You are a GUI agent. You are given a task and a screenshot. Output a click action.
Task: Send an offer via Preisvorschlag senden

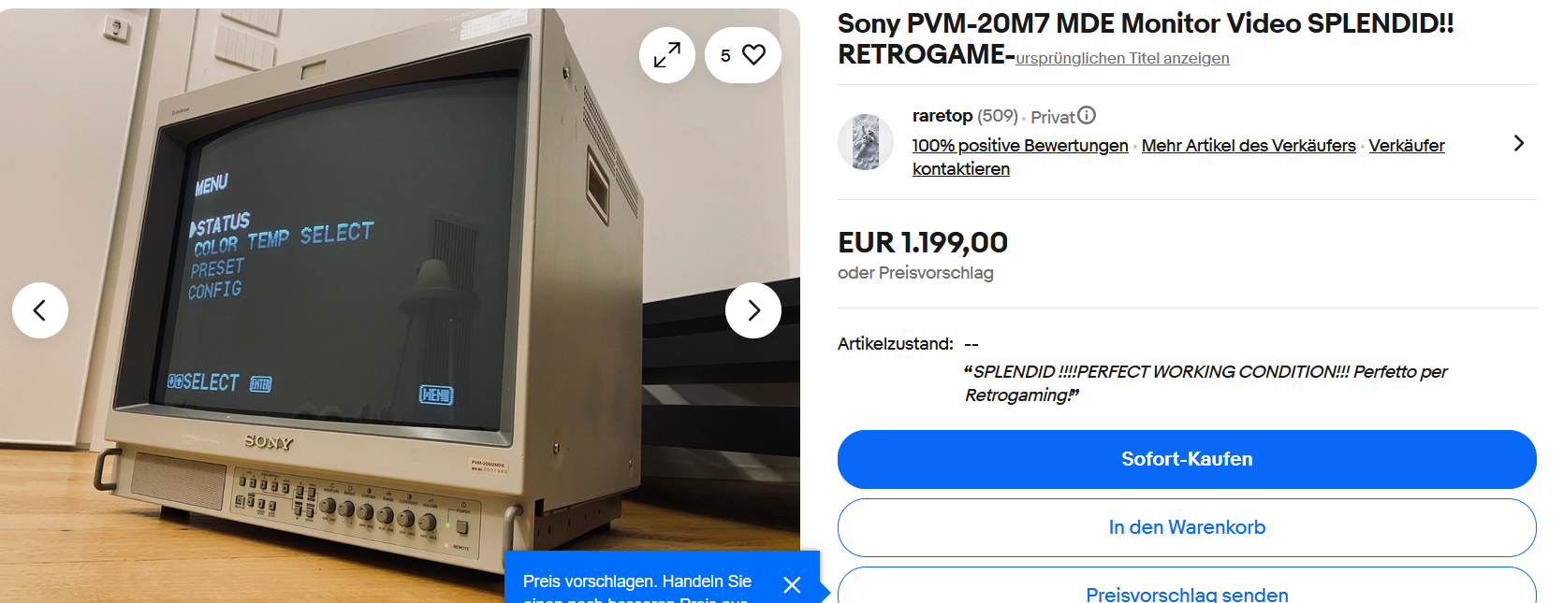click(x=1187, y=587)
